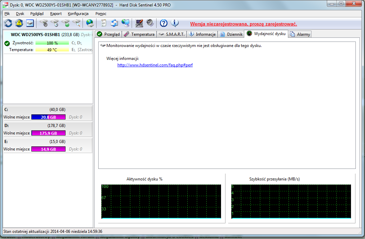365x239 pixels.
Task: Switch to the Temperatura tab
Action: (x=139, y=34)
